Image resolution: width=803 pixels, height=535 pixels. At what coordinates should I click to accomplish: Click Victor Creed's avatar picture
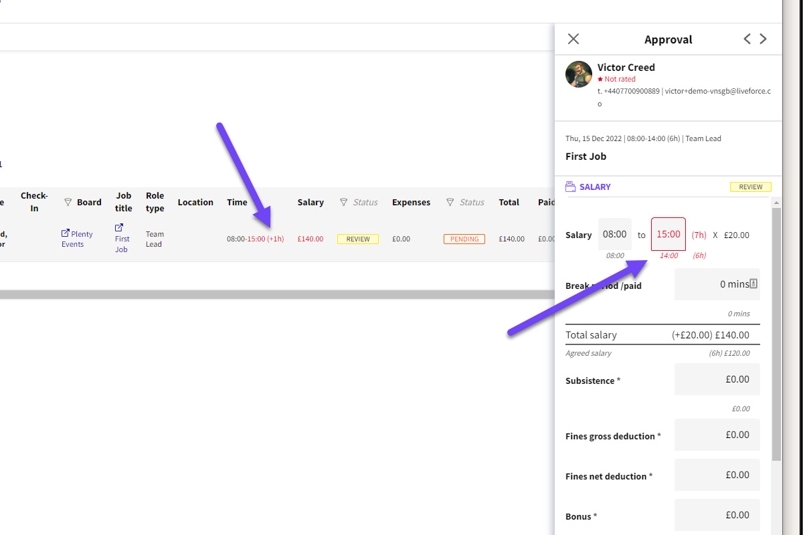pyautogui.click(x=578, y=74)
